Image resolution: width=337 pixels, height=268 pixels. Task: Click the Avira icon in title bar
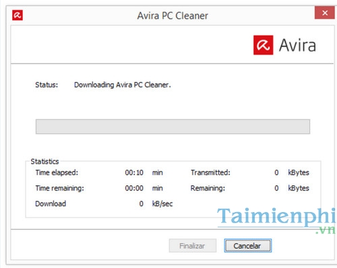pos(18,15)
